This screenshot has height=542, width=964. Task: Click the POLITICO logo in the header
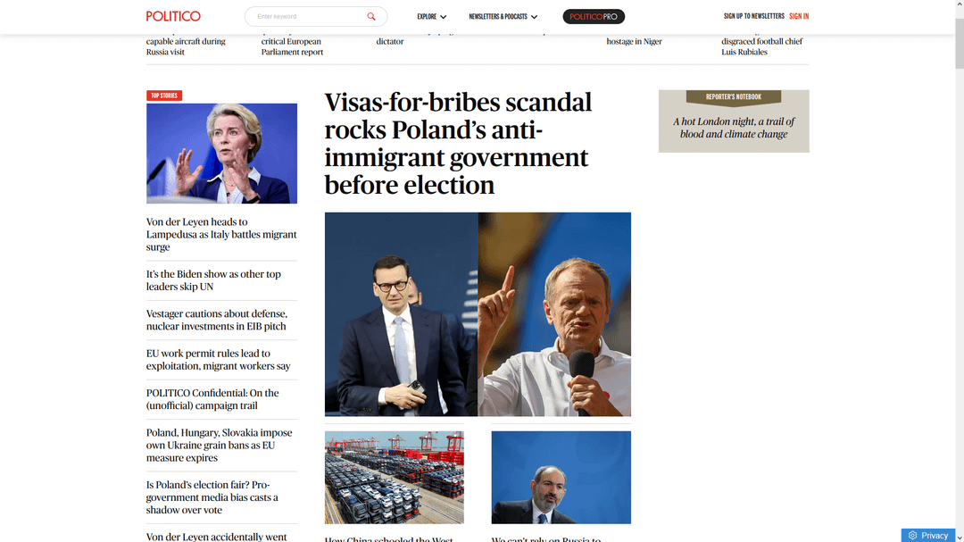(x=173, y=16)
